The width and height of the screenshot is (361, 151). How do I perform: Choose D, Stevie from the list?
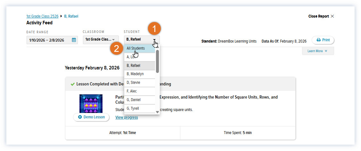[x=140, y=83]
